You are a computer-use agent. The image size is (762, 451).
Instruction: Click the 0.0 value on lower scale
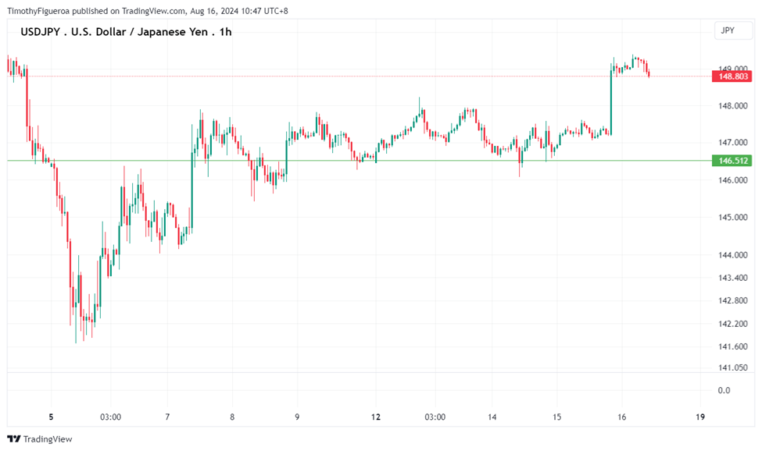point(724,390)
